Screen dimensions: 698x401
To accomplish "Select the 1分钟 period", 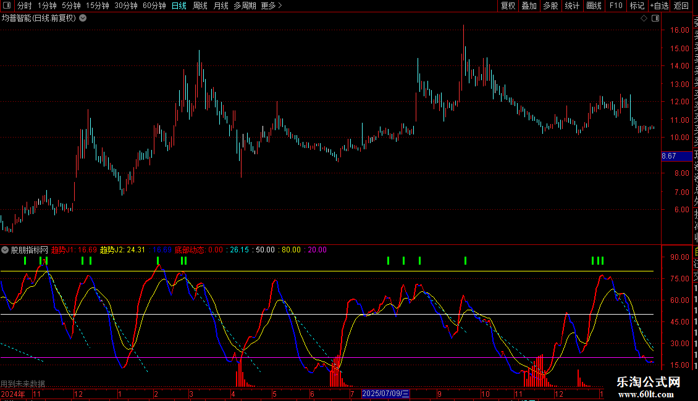I will click(x=47, y=6).
